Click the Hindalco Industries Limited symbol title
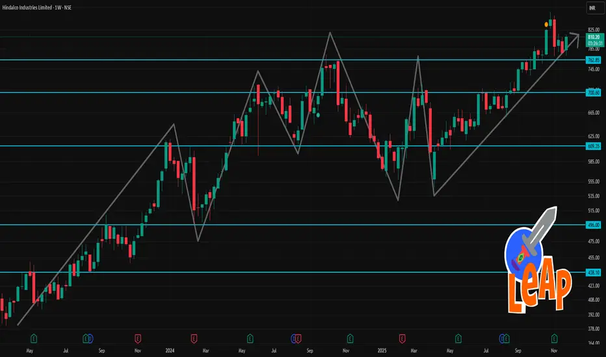Image resolution: width=606 pixels, height=357 pixels. point(27,7)
